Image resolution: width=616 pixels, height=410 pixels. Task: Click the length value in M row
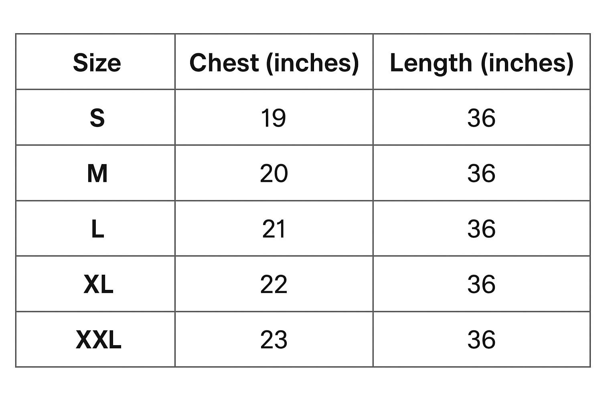coord(481,173)
